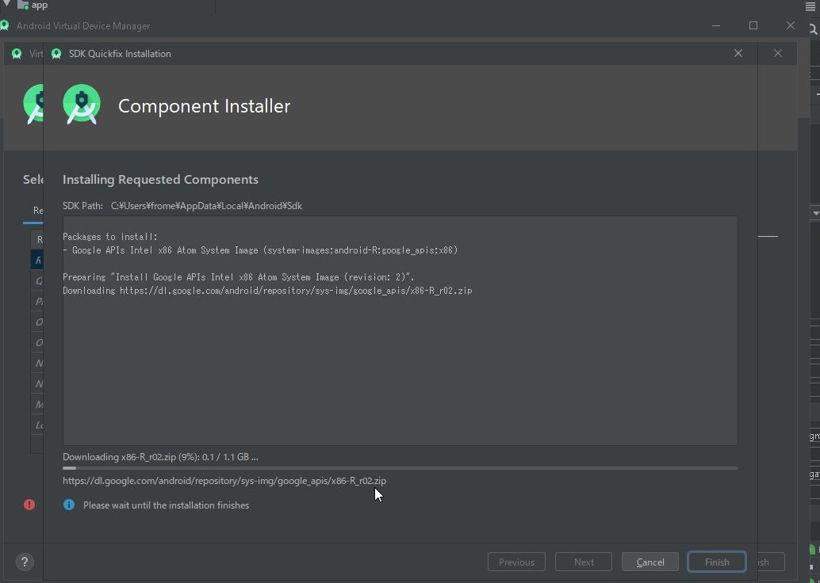Open the hamburger menu top right

pyautogui.click(x=811, y=6)
